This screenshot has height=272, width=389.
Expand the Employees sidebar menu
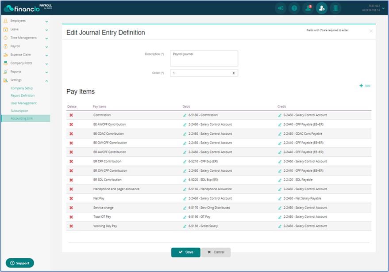(26, 21)
